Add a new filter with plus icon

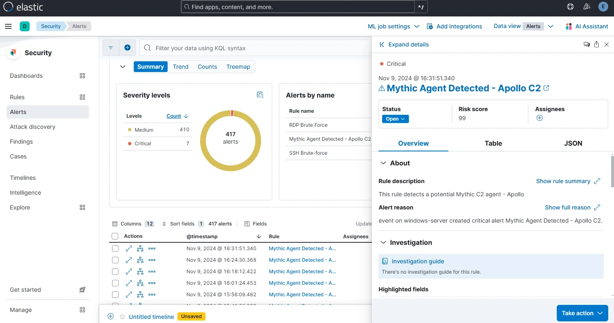pyautogui.click(x=127, y=48)
